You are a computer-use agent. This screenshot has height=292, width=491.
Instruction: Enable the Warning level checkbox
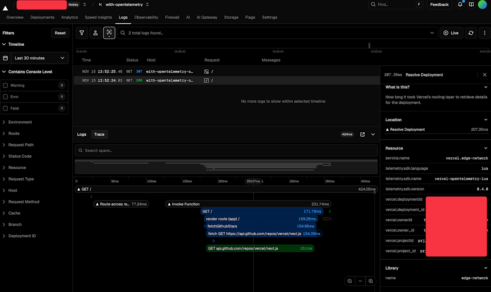click(x=5, y=85)
